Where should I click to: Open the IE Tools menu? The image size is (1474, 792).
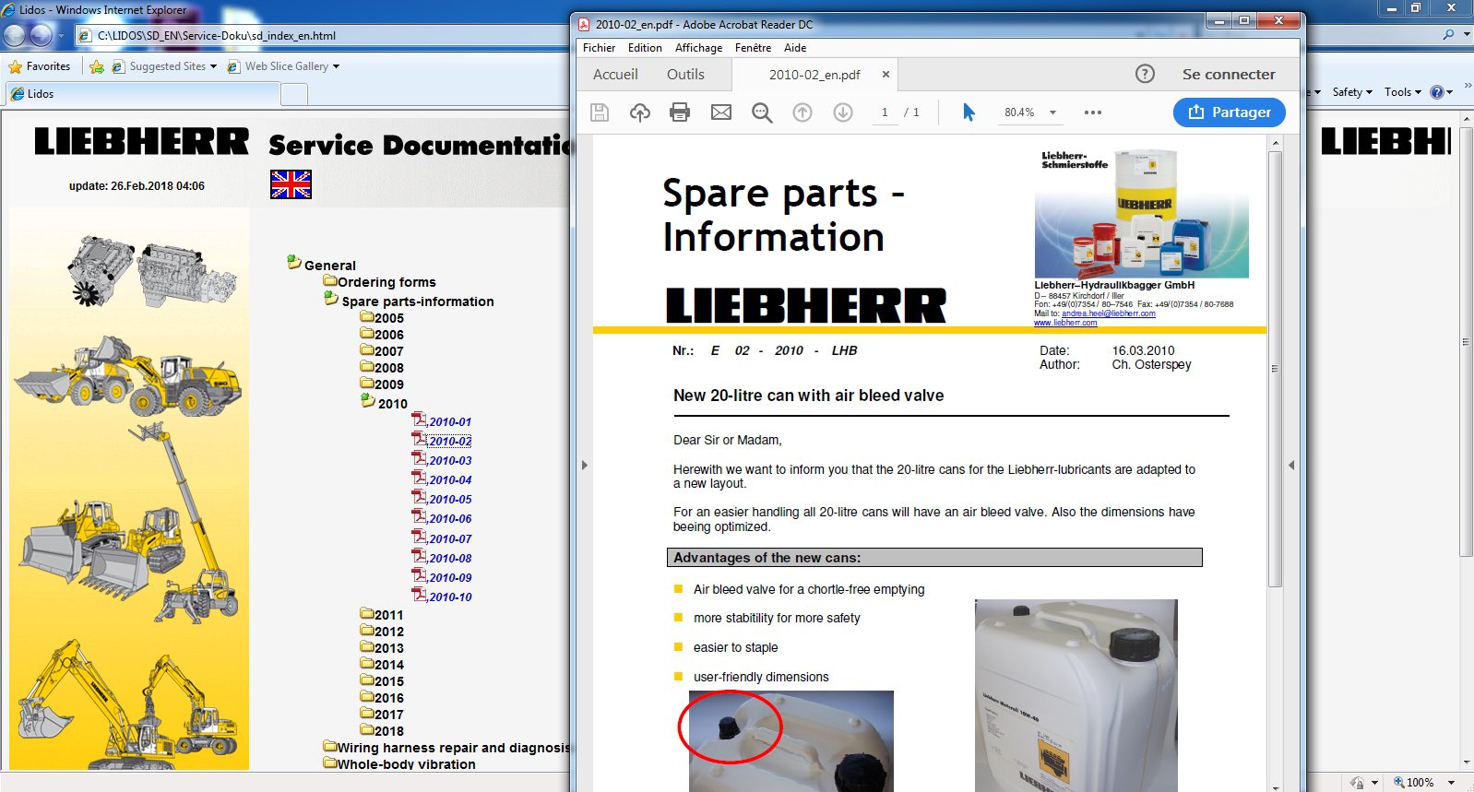pos(1403,92)
